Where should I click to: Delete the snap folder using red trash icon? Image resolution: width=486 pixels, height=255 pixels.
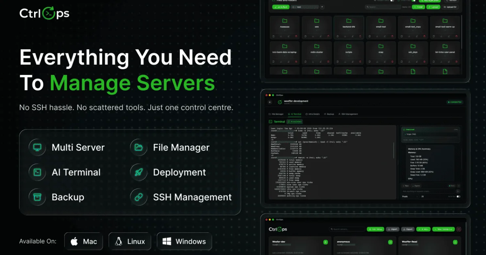[x=392, y=61]
